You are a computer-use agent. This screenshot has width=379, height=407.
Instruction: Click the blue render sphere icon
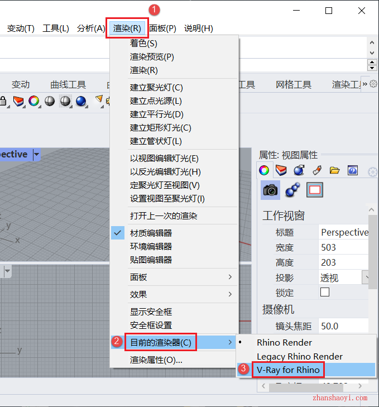click(81, 101)
